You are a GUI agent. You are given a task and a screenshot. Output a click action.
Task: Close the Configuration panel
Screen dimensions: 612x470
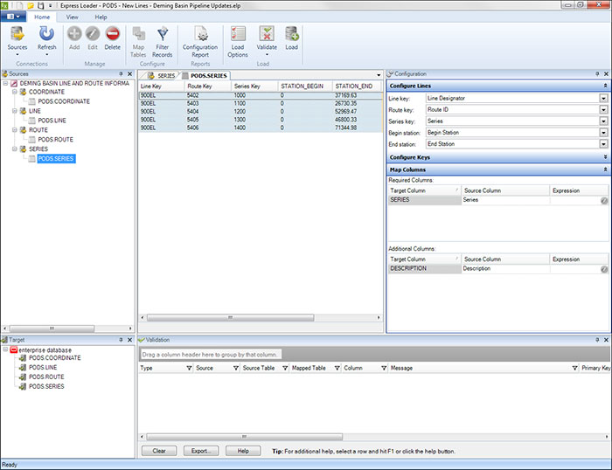[x=606, y=73]
